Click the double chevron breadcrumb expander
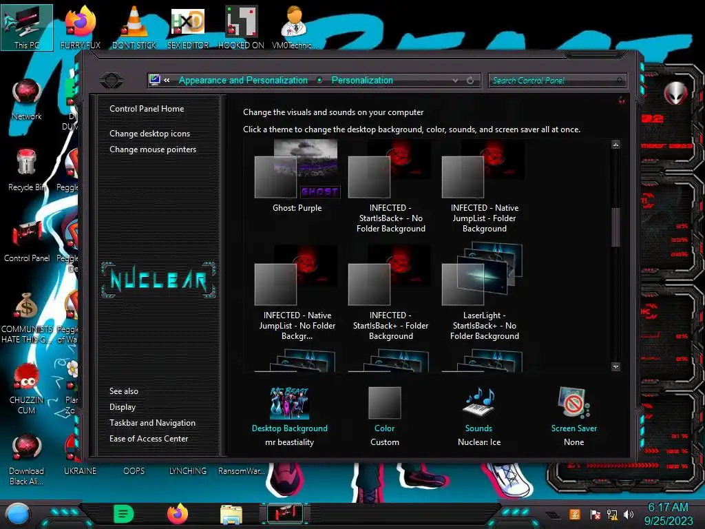The width and height of the screenshot is (705, 529). tap(167, 80)
